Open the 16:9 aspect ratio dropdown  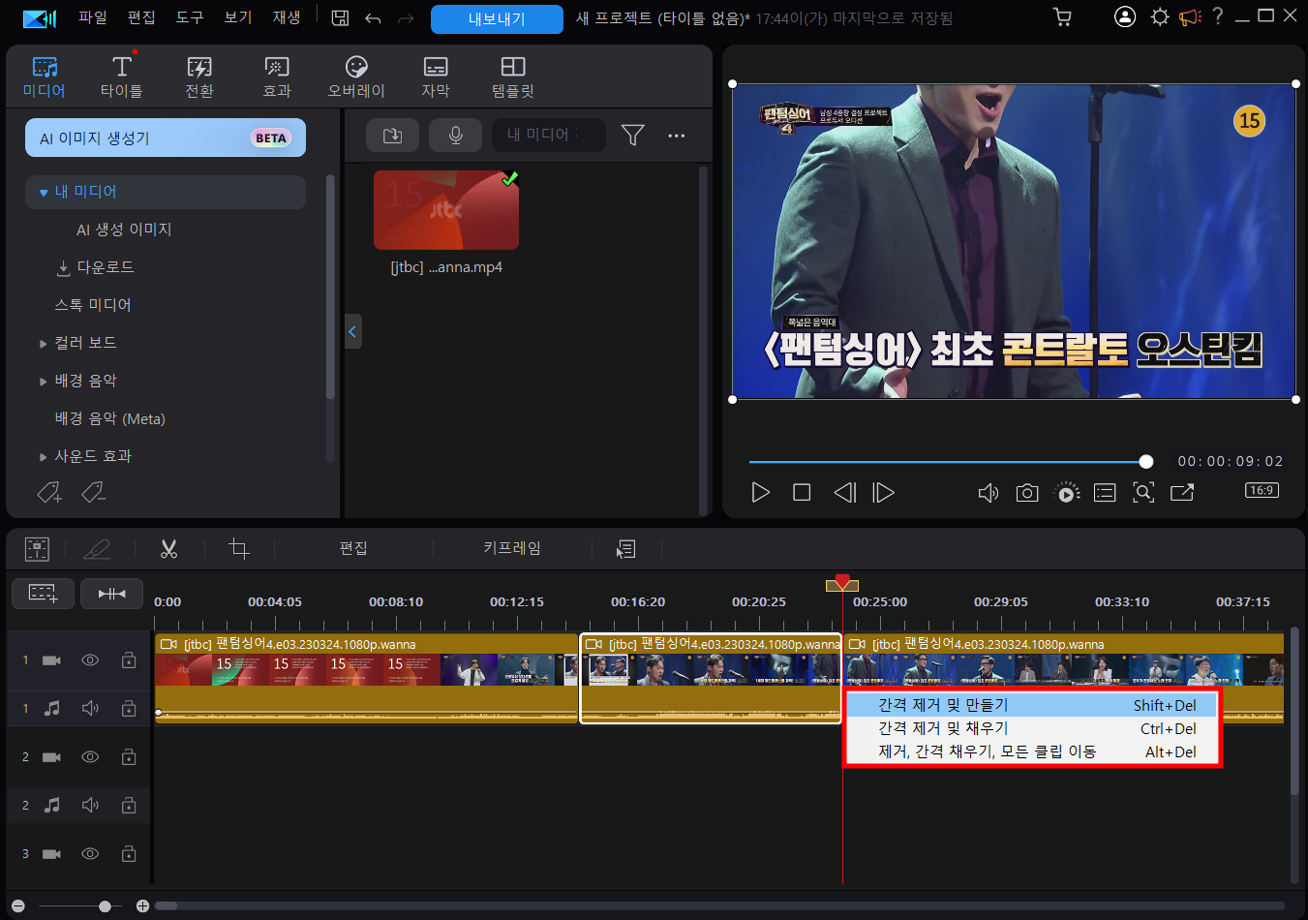click(1262, 490)
